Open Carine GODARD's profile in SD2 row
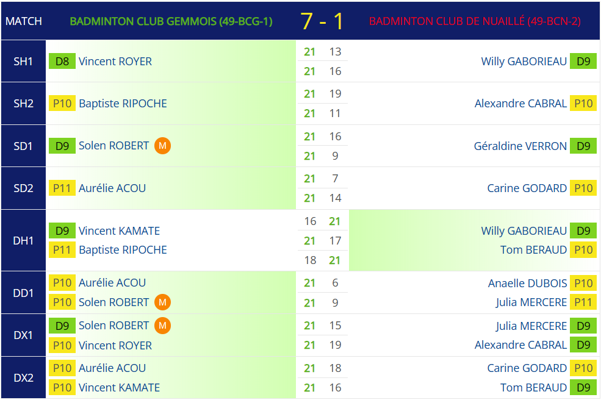This screenshot has width=601, height=400. (x=527, y=188)
